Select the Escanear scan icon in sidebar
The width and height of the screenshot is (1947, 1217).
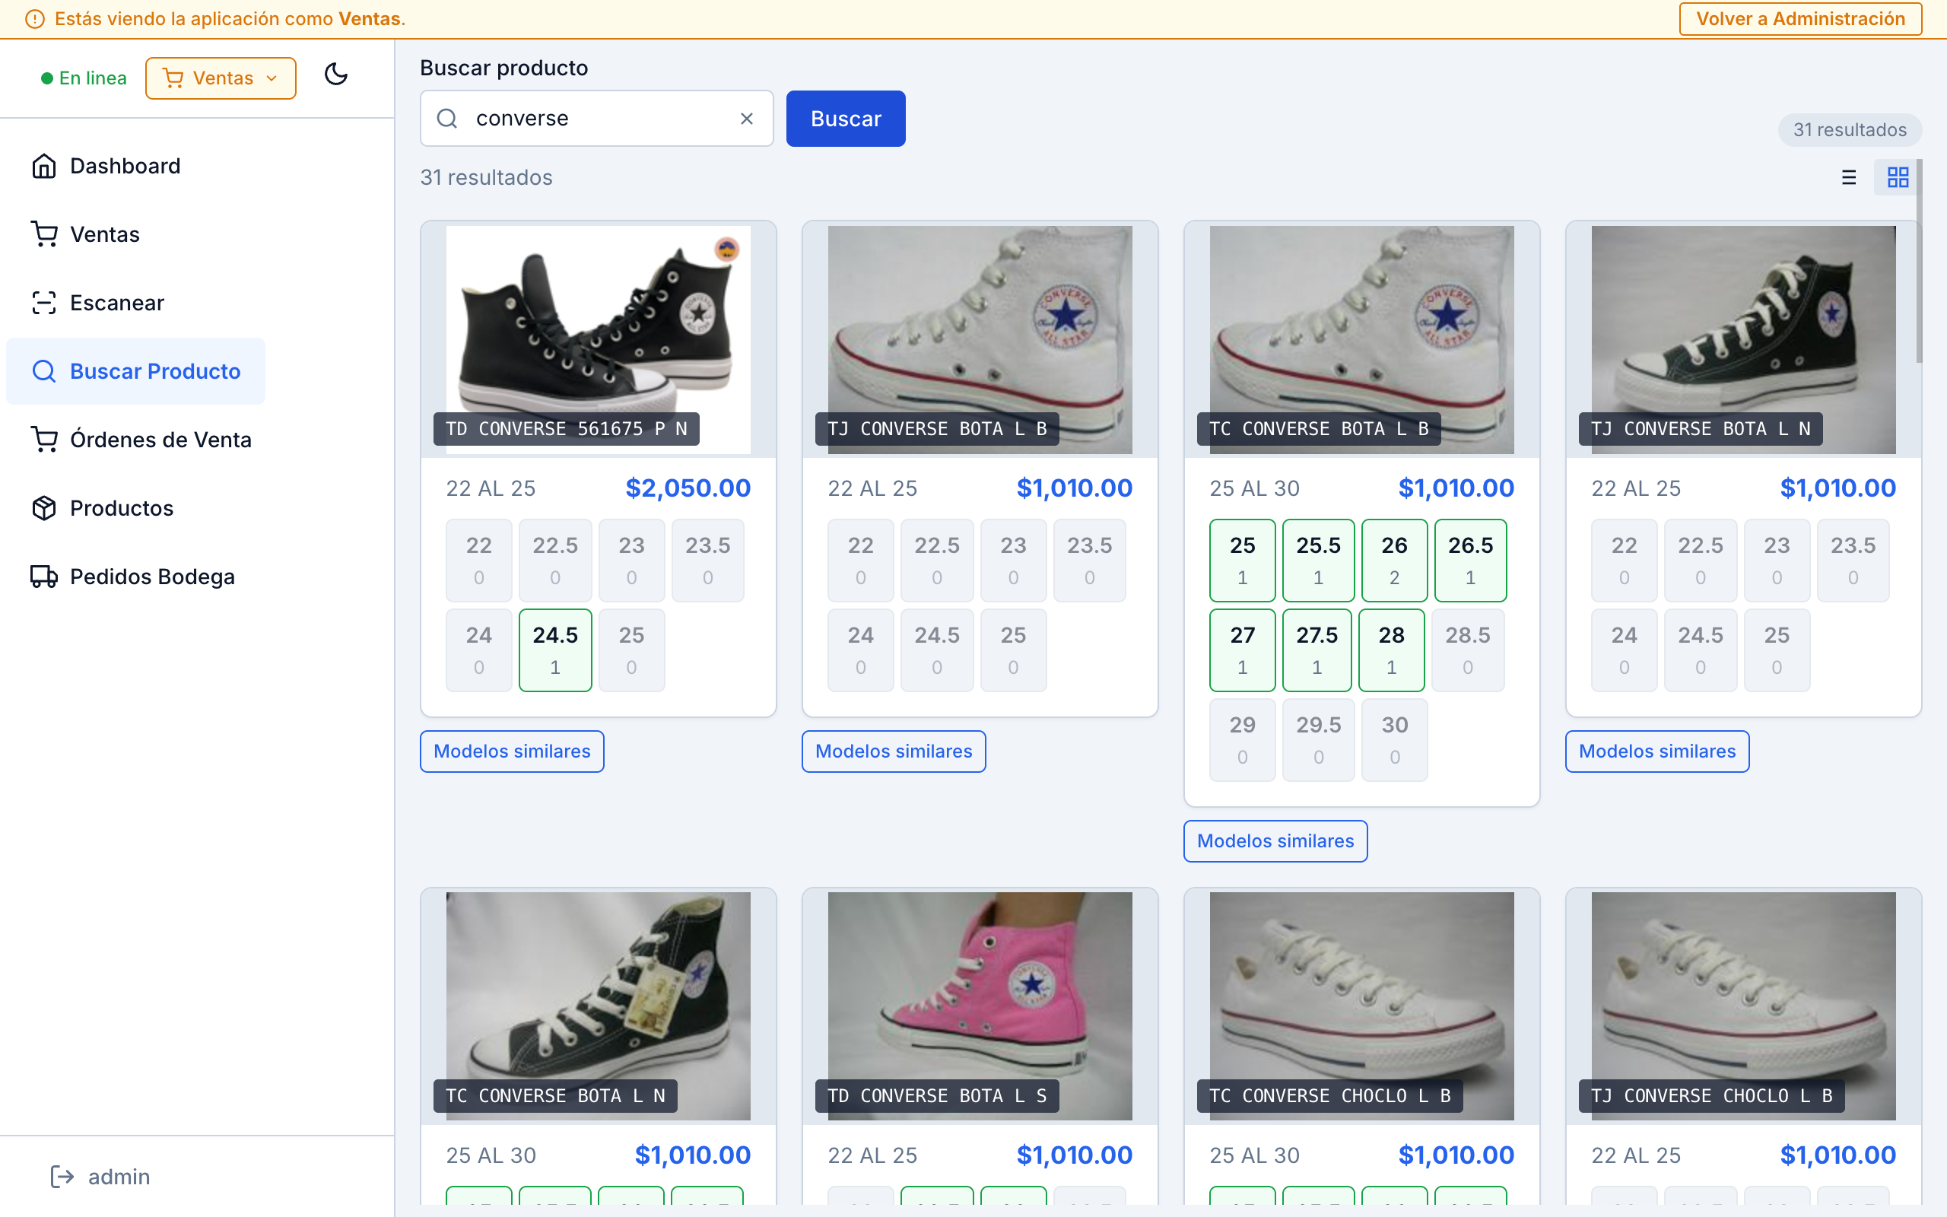(x=44, y=303)
